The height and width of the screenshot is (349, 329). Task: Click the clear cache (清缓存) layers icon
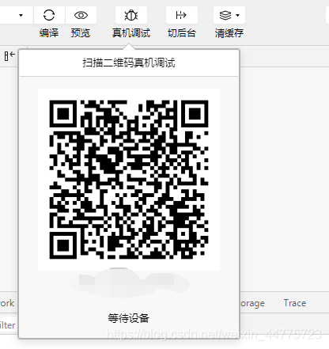(225, 15)
